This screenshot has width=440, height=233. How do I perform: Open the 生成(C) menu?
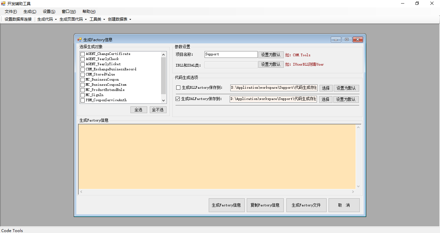point(30,12)
